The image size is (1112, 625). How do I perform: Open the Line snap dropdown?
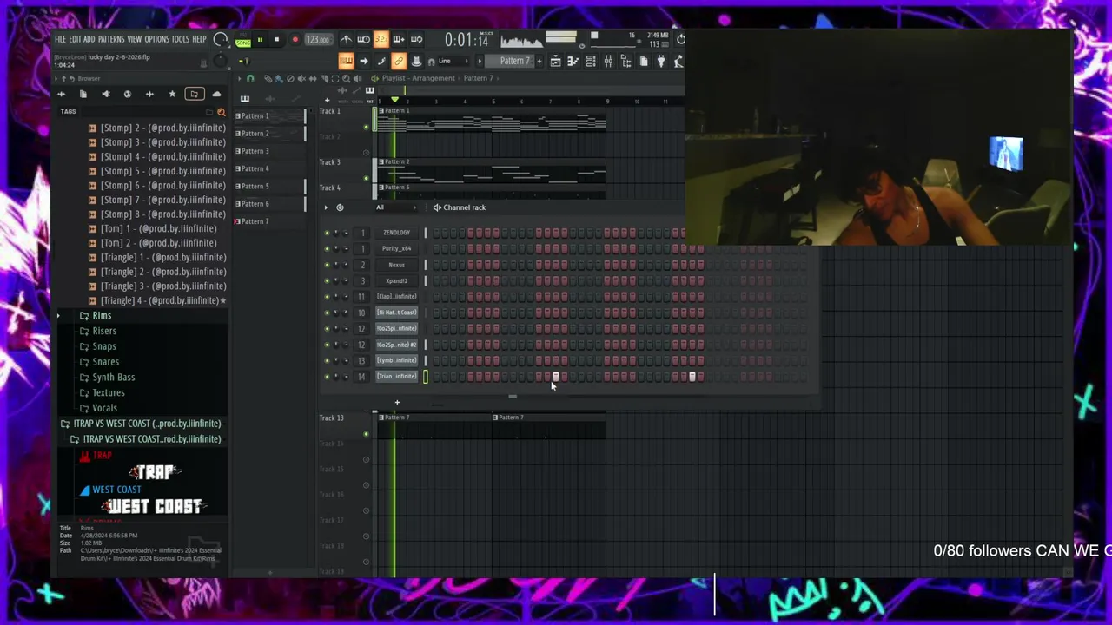(453, 61)
